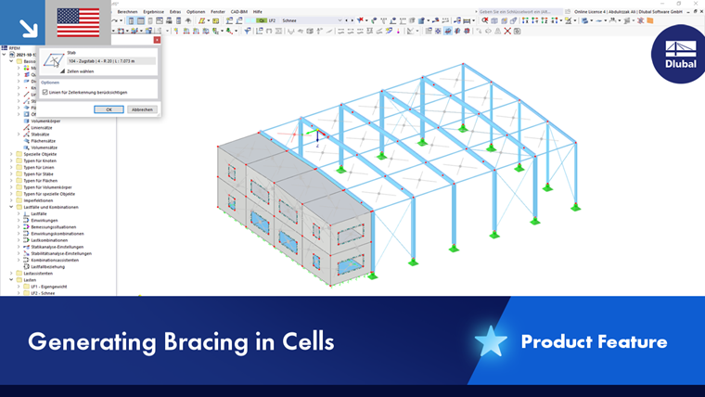Click the blue funnel icon in second toolbar

pyautogui.click(x=248, y=31)
